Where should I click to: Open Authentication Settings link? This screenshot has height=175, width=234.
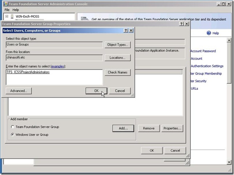pyautogui.click(x=207, y=66)
